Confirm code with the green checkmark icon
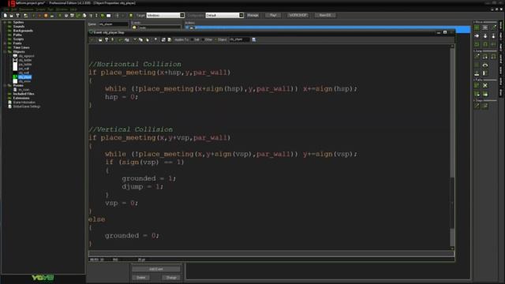The height and width of the screenshot is (284, 505). pyautogui.click(x=92, y=39)
